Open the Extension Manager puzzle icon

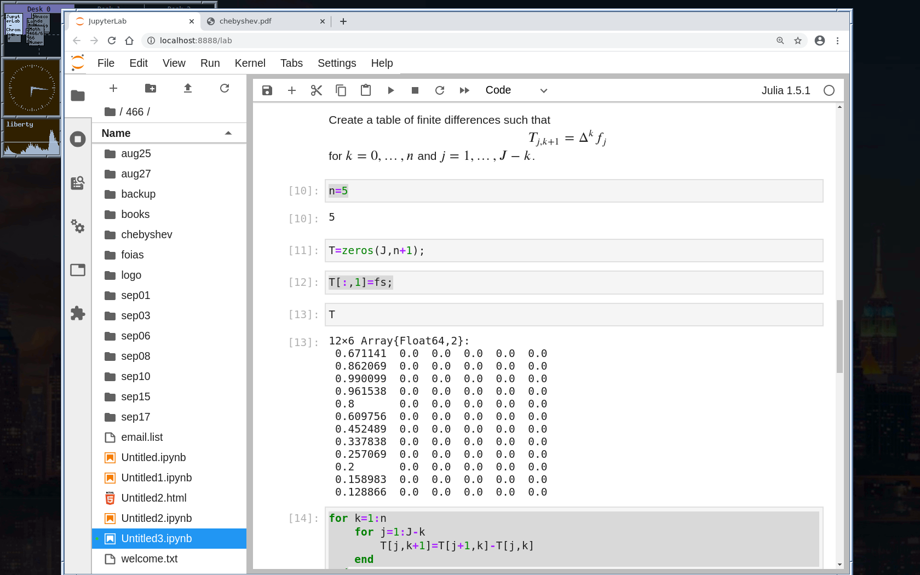pyautogui.click(x=78, y=313)
